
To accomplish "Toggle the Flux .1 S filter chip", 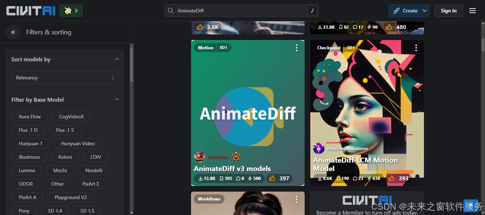I will tap(65, 130).
